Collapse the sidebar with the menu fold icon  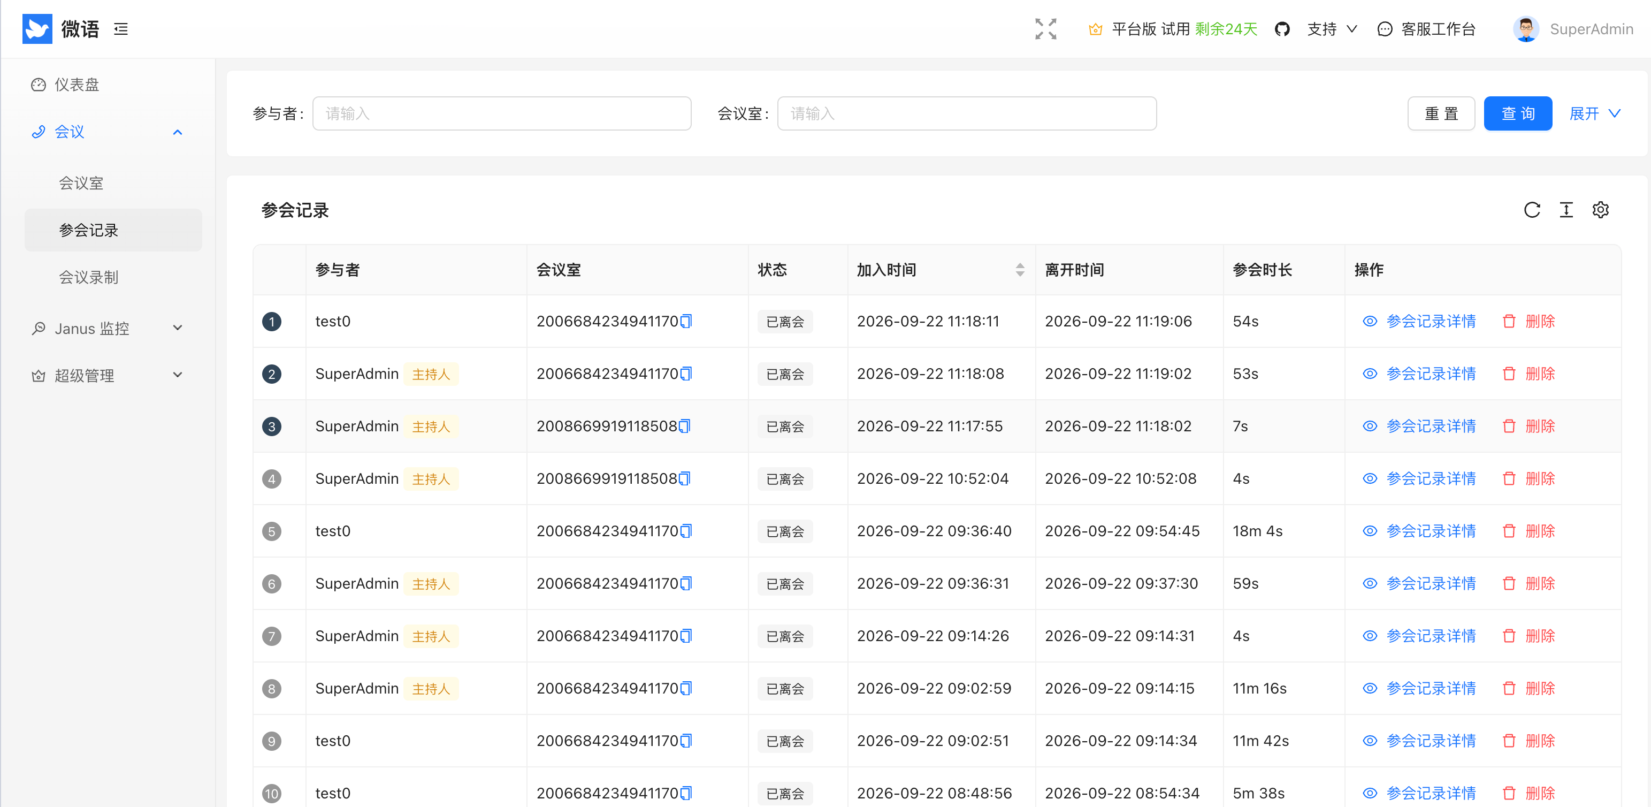pos(121,29)
